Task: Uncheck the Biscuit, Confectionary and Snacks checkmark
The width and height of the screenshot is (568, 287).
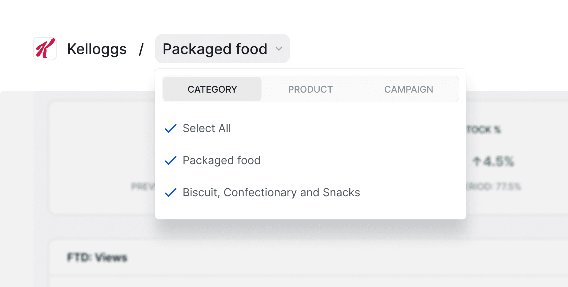Action: (170, 193)
